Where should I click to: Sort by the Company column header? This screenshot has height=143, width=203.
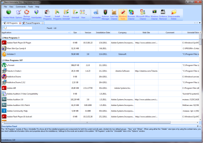tap(123, 32)
